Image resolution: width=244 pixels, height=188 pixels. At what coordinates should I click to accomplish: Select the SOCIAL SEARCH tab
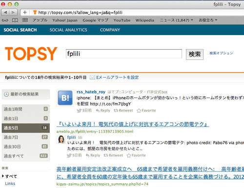[x=20, y=30]
